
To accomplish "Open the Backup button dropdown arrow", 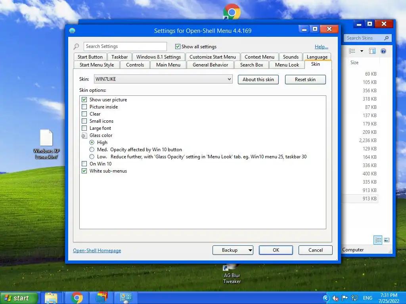I will coord(250,250).
